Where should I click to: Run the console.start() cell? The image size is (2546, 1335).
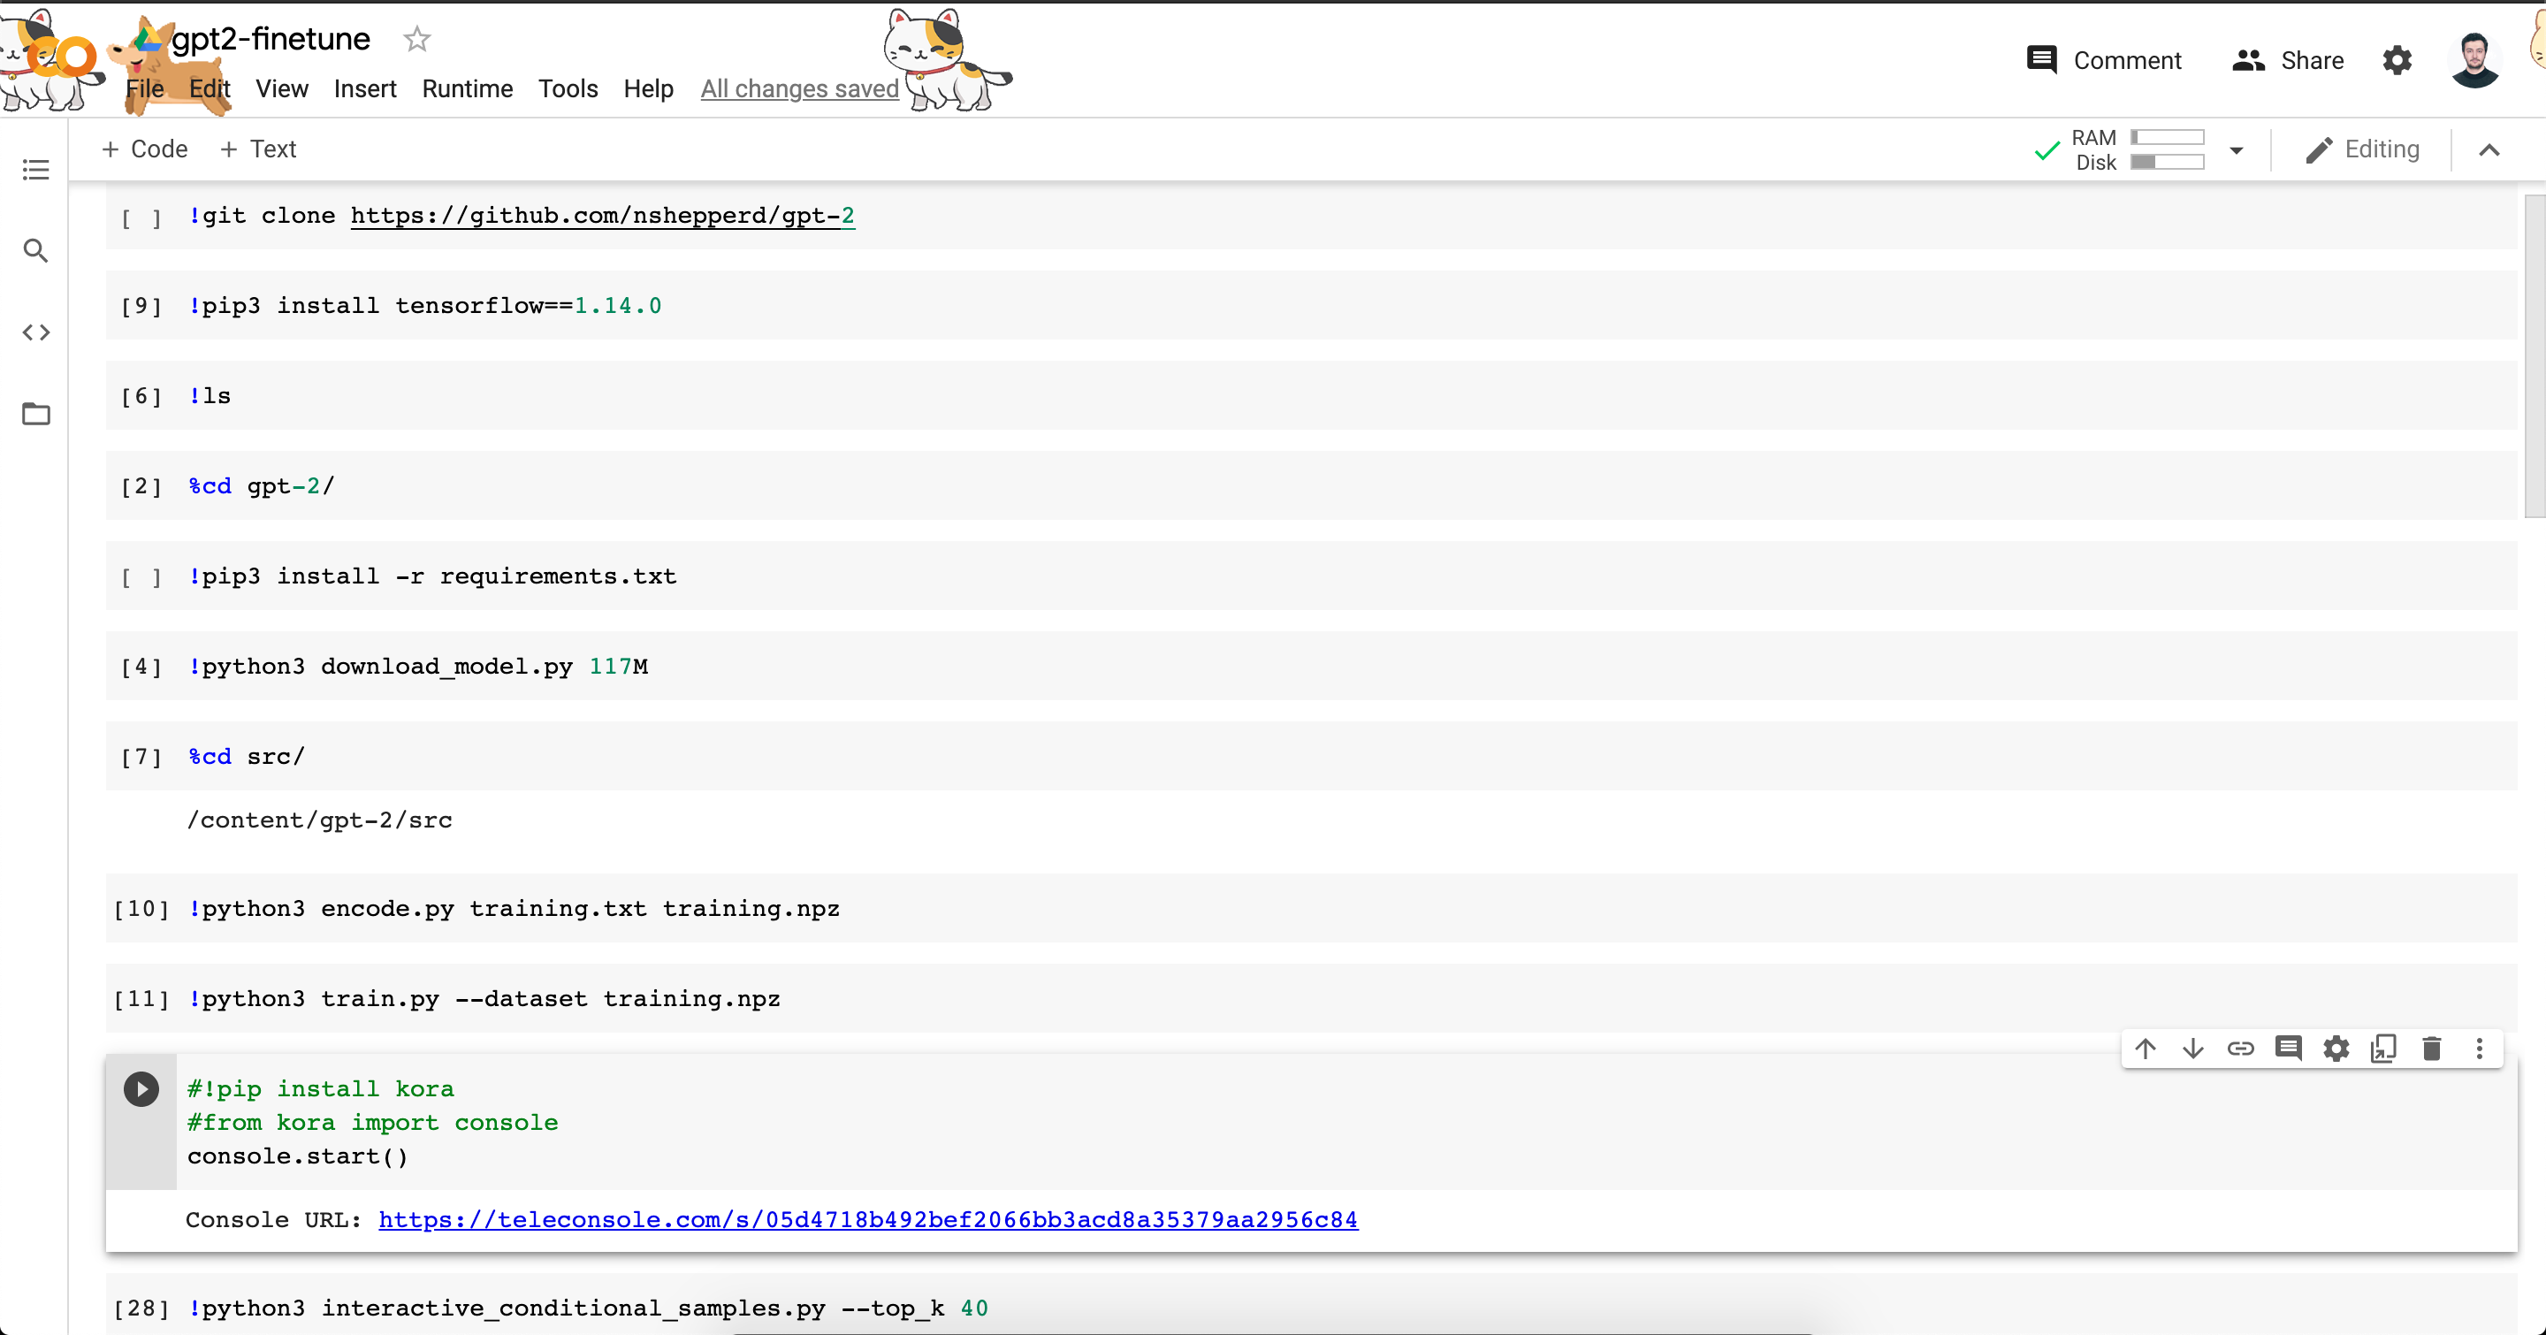click(x=141, y=1089)
